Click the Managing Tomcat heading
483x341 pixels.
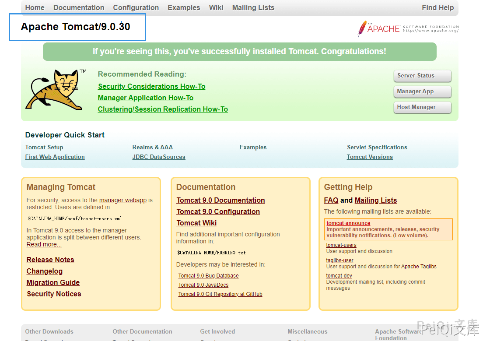pos(61,187)
